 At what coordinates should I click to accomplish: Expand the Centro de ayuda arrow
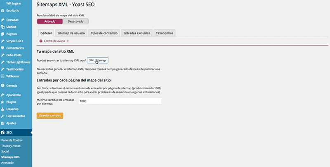tap(68, 41)
